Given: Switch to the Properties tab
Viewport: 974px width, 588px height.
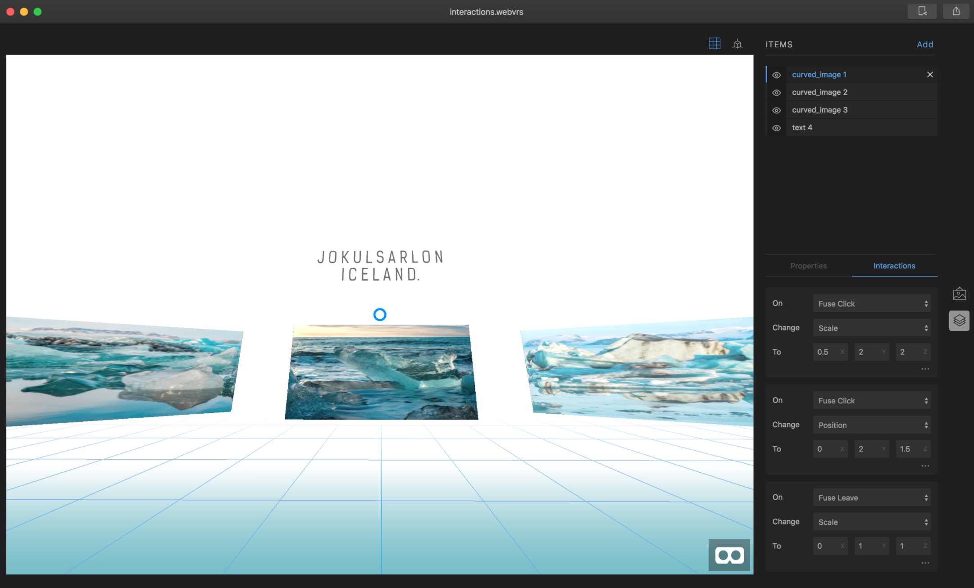Looking at the screenshot, I should coord(808,266).
